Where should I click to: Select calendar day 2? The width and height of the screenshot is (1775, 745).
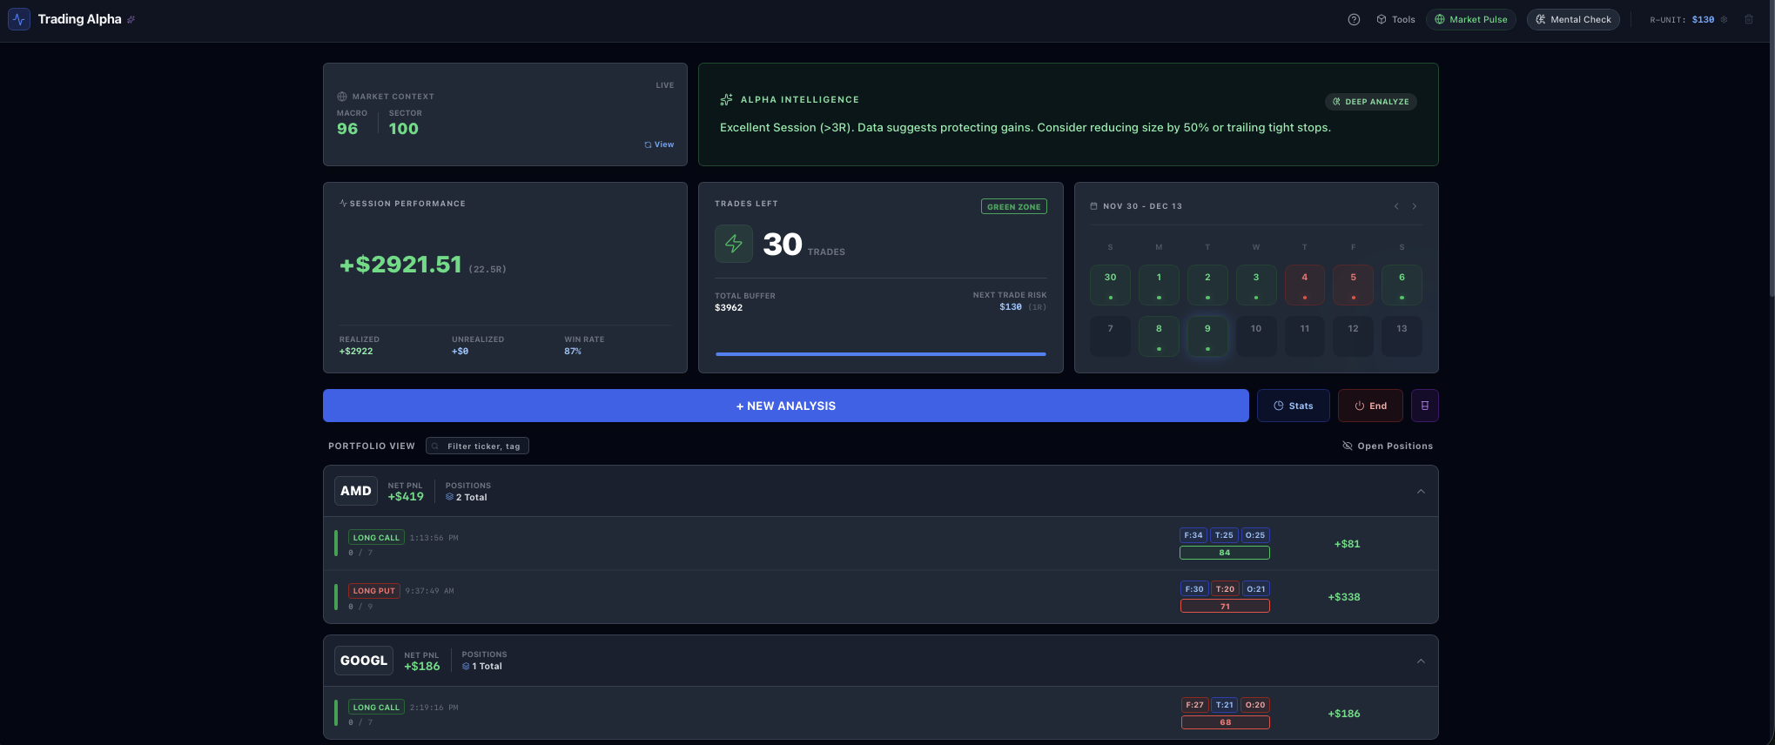pyautogui.click(x=1207, y=285)
